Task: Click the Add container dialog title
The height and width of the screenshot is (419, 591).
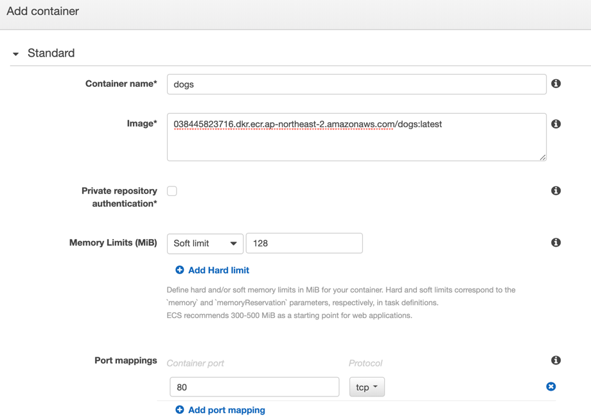Action: click(x=42, y=12)
